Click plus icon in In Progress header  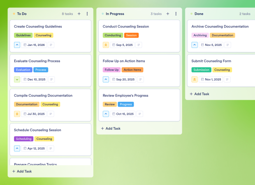point(168,14)
